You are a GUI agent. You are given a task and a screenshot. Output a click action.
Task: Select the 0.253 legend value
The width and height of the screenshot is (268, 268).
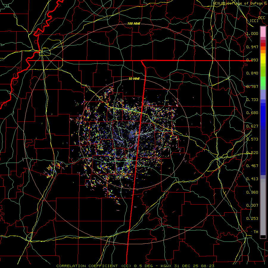pos(252,219)
